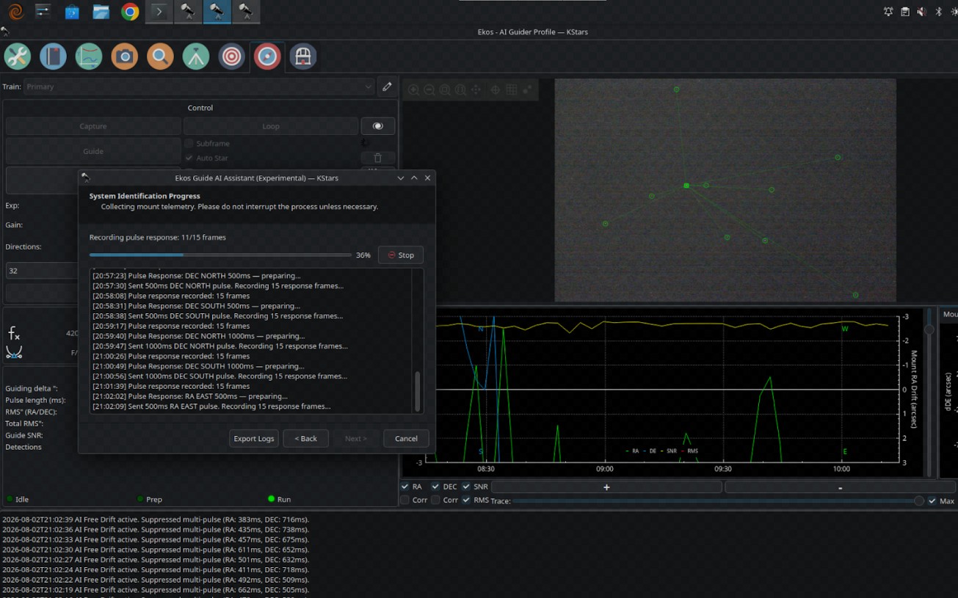Viewport: 958px width, 598px height.
Task: Open the Analyze graph module
Action: pos(89,56)
